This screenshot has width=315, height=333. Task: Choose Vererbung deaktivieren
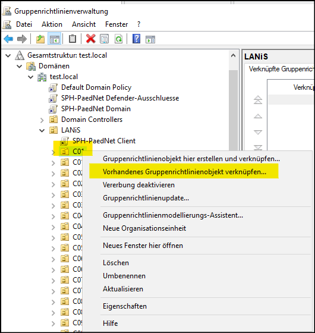coord(197,185)
